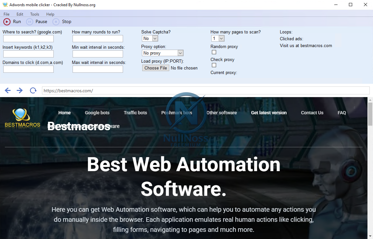Click the browser forward arrow
This screenshot has height=239, width=373.
pyautogui.click(x=20, y=90)
